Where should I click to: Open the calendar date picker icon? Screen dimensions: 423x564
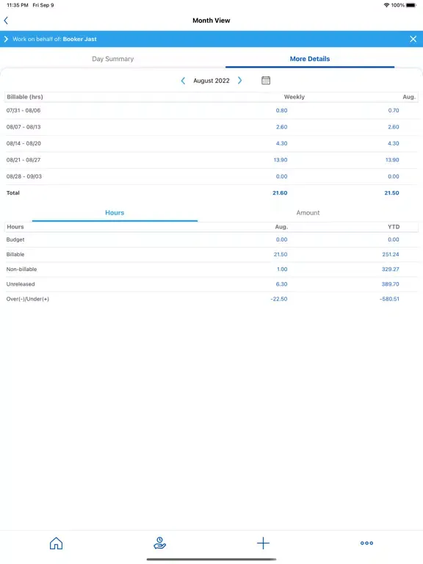coord(266,80)
